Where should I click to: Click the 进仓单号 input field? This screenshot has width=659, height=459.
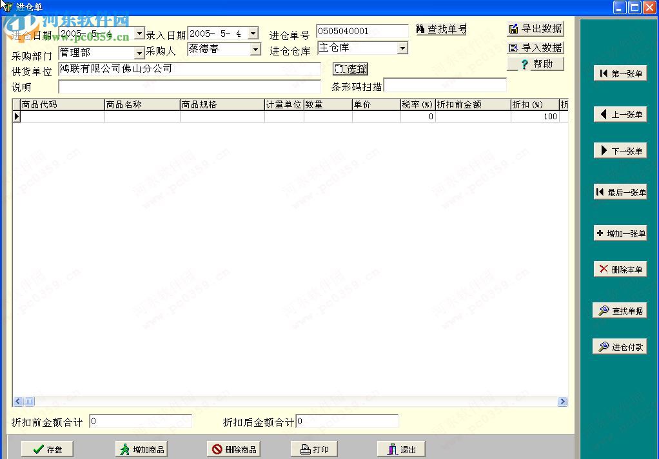[362, 31]
